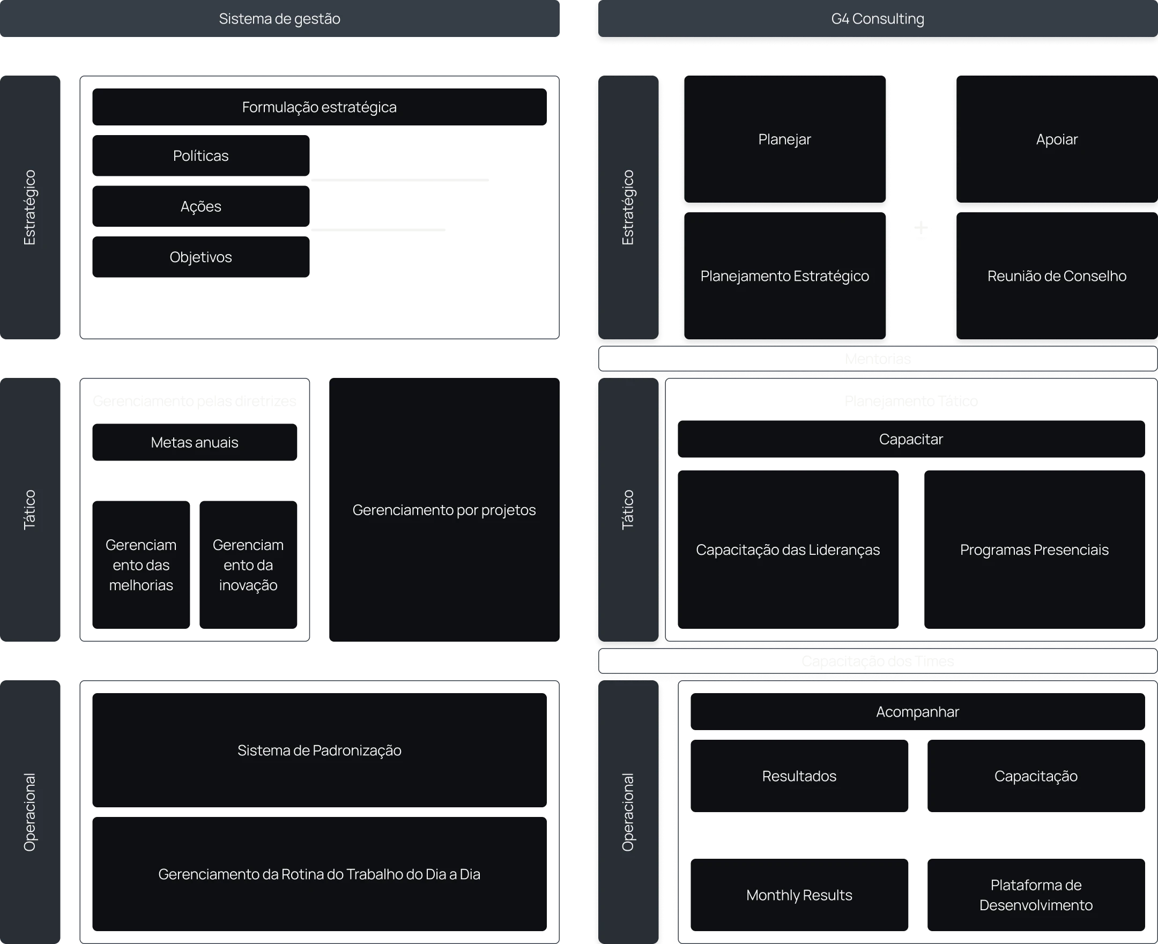
Task: Click the Formulação estratégica box
Action: click(320, 107)
